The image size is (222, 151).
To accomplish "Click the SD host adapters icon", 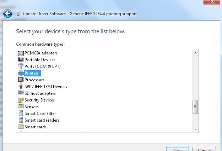I will [21, 93].
